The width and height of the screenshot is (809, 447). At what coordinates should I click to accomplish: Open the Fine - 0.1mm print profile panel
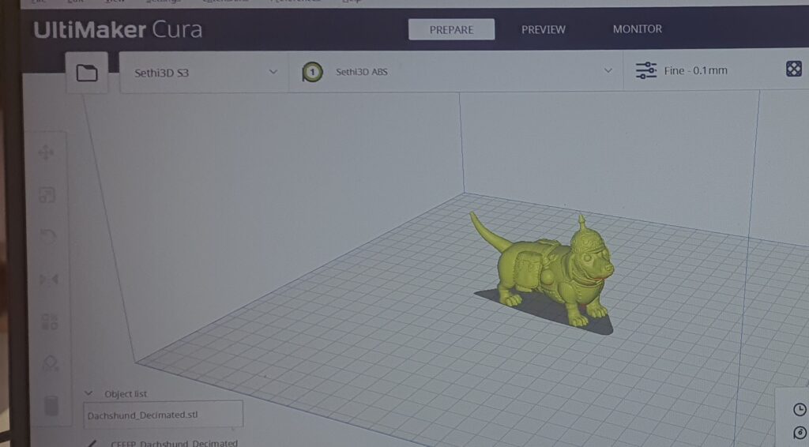(695, 70)
